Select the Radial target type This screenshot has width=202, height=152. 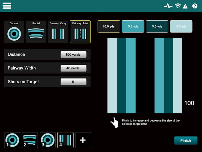pos(36,32)
